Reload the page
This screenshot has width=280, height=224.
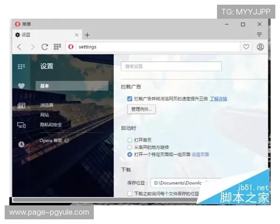click(x=45, y=47)
